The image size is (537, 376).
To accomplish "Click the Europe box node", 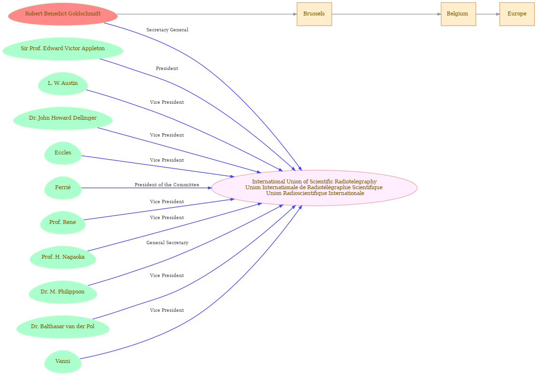I will 517,14.
